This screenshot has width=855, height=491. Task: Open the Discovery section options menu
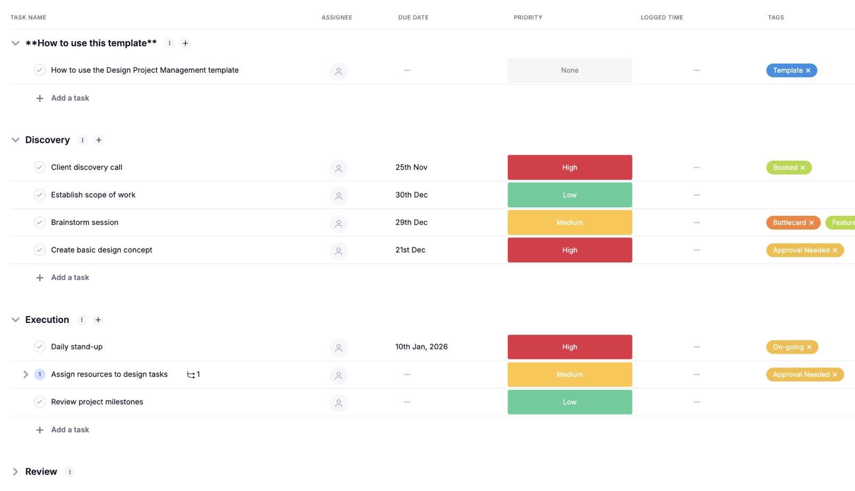[x=82, y=140]
